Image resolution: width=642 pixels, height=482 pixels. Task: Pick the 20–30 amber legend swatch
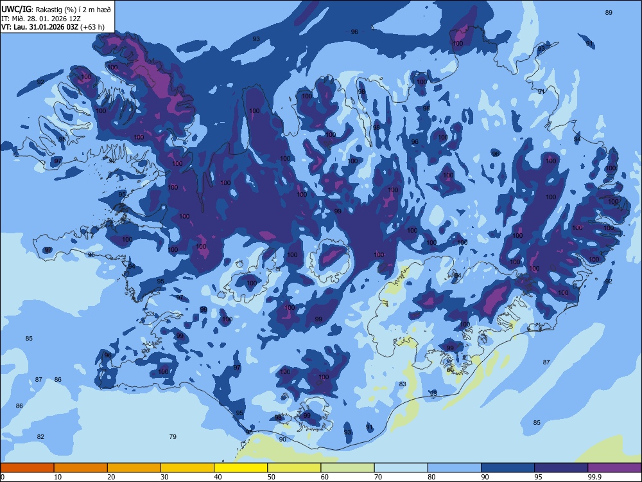[x=134, y=468]
